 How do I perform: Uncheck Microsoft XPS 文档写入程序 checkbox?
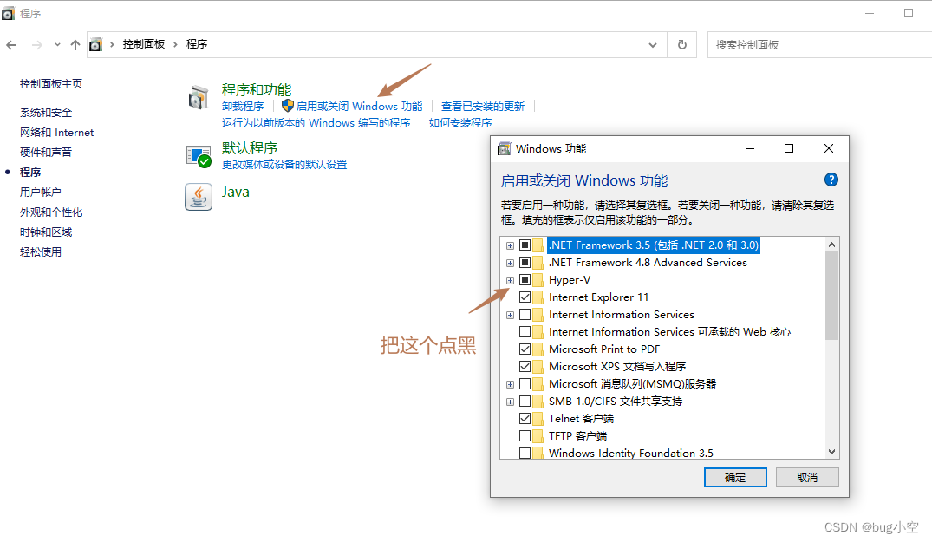click(525, 366)
